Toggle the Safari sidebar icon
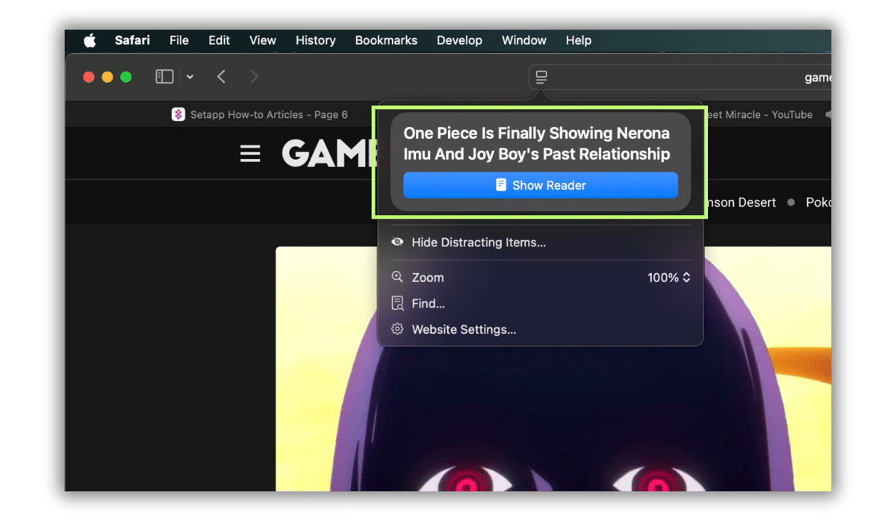 click(x=164, y=77)
